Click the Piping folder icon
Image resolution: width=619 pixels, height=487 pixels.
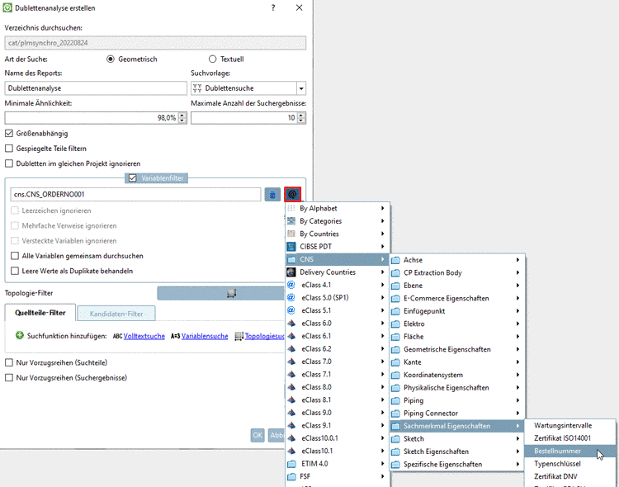click(395, 400)
